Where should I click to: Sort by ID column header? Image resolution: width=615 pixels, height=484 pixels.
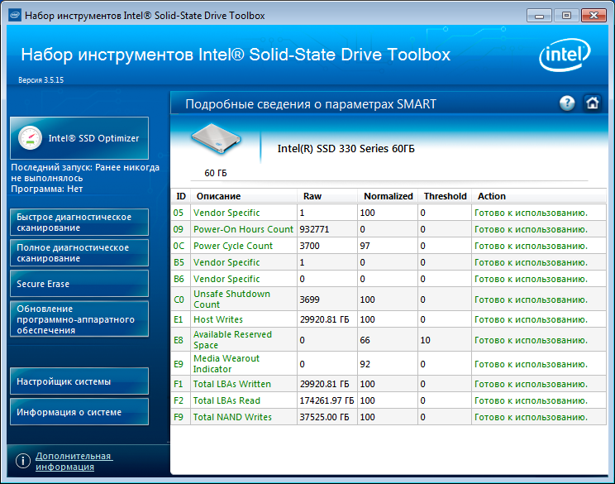181,196
